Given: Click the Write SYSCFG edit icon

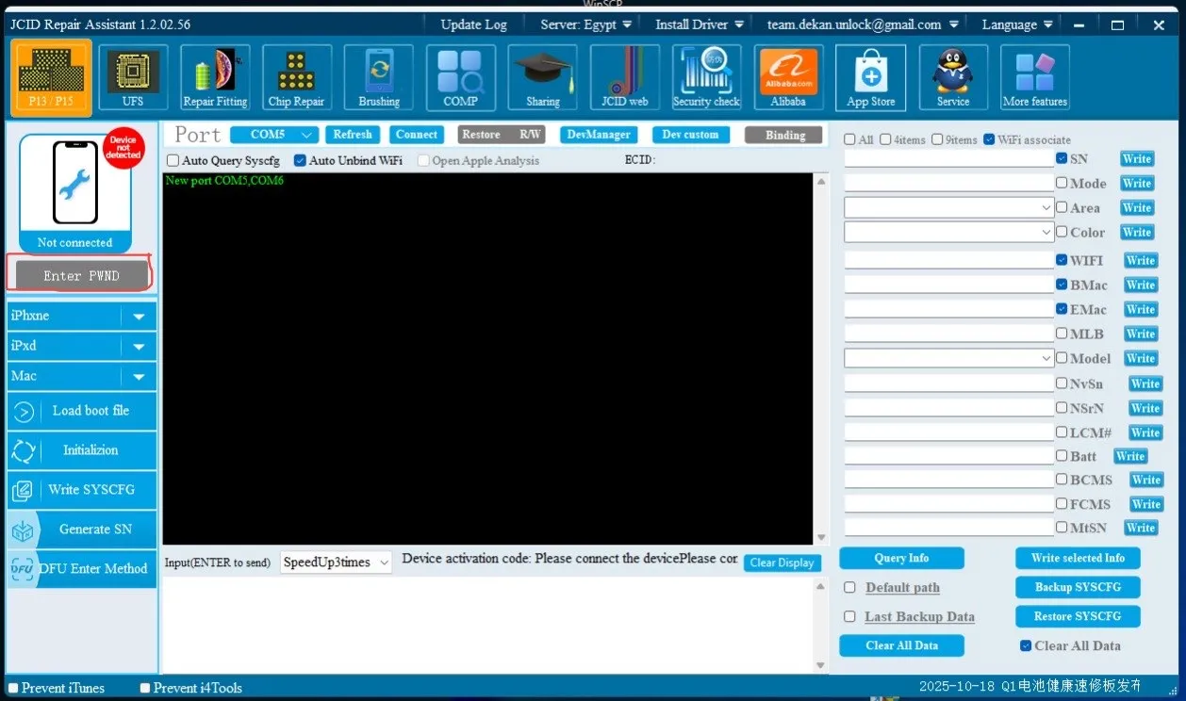Looking at the screenshot, I should pos(24,491).
